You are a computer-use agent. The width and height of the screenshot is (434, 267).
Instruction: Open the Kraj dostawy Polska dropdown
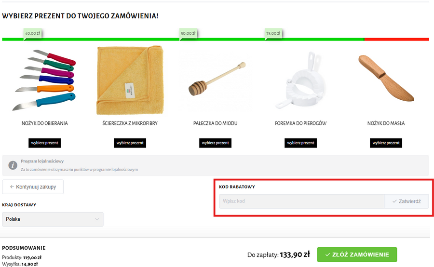pos(53,219)
